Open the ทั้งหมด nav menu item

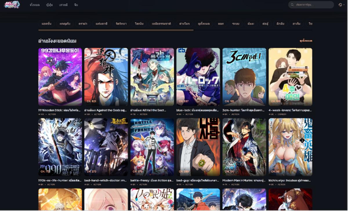[x=35, y=5]
